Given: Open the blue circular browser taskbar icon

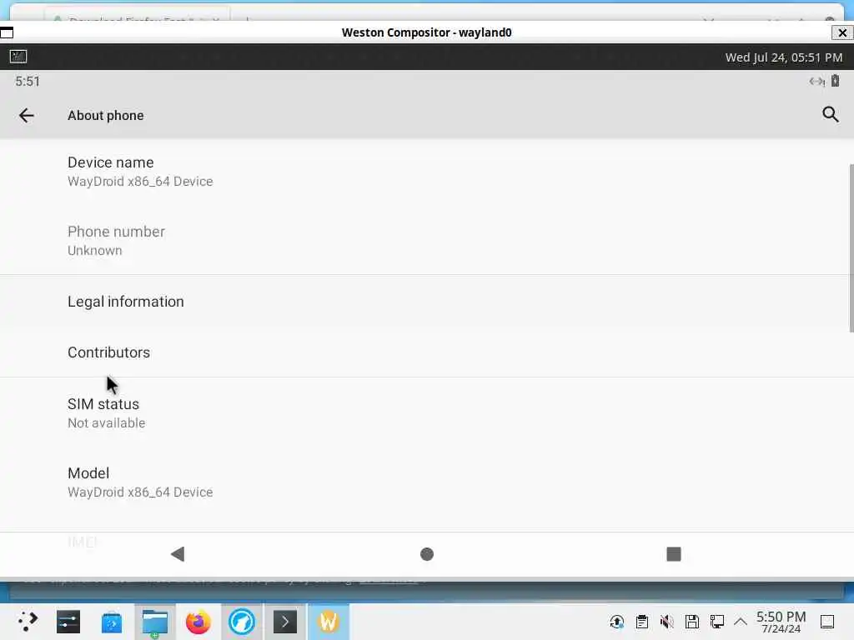Looking at the screenshot, I should pyautogui.click(x=242, y=622).
